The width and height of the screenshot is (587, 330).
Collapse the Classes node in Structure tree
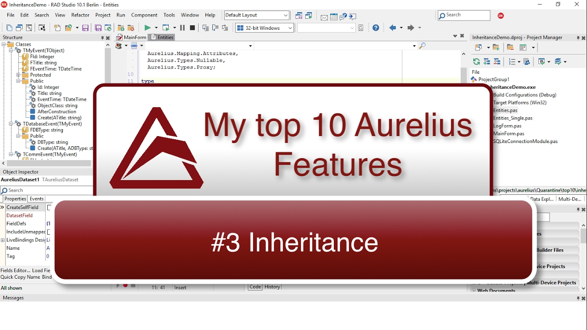coord(4,44)
